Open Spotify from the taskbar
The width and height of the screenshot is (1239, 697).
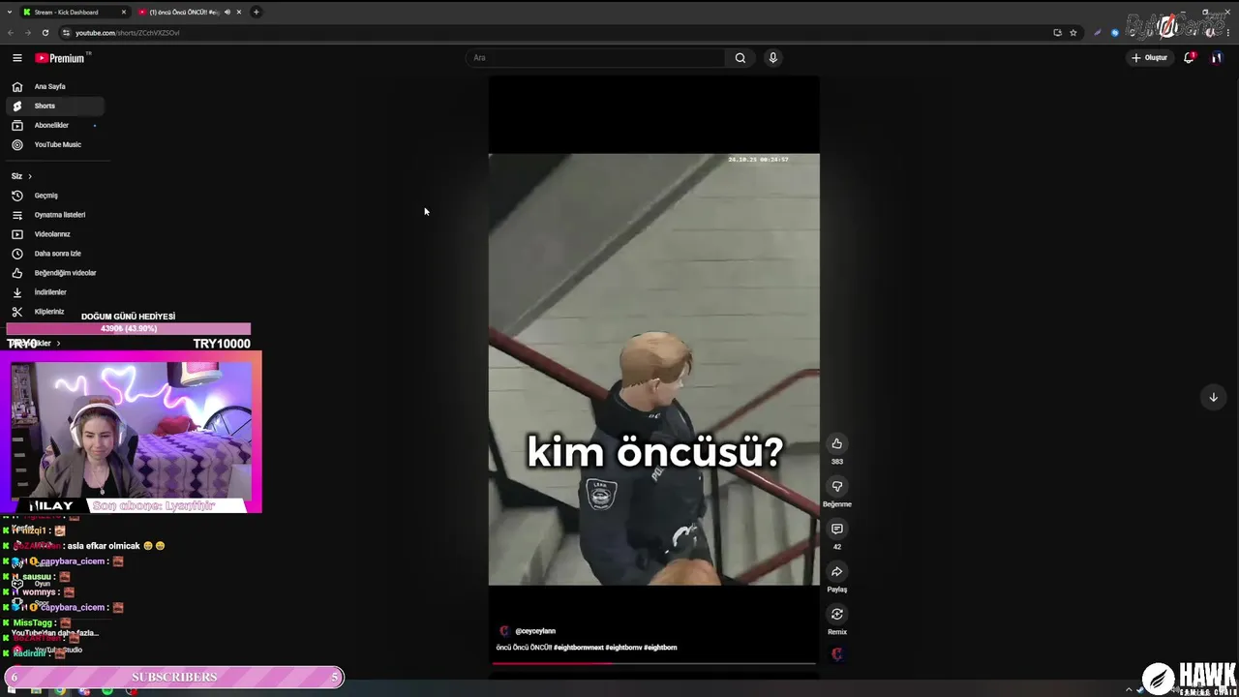coord(106,690)
